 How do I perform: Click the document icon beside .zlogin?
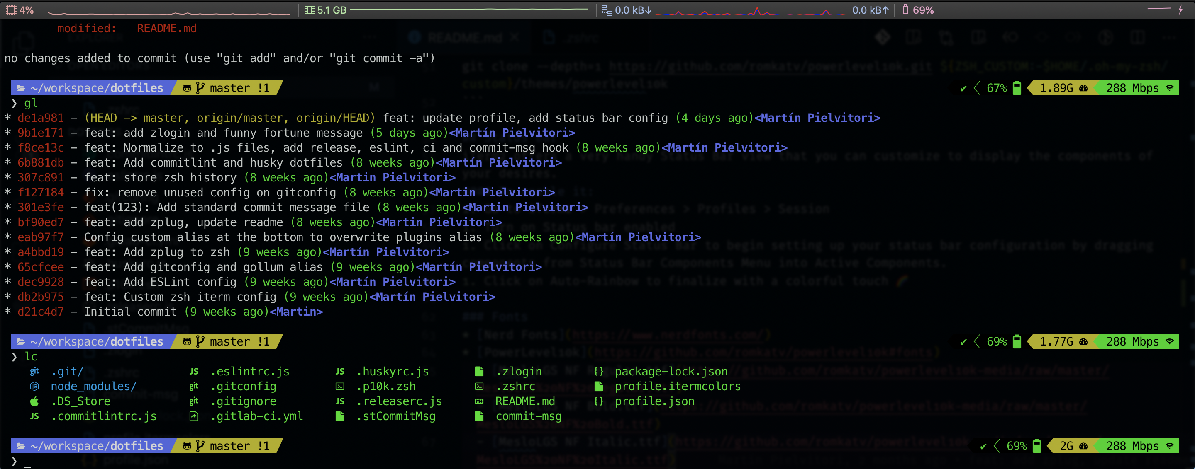[x=479, y=371]
